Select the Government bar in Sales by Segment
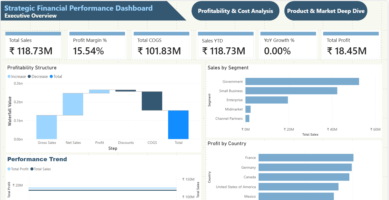 coord(302,82)
